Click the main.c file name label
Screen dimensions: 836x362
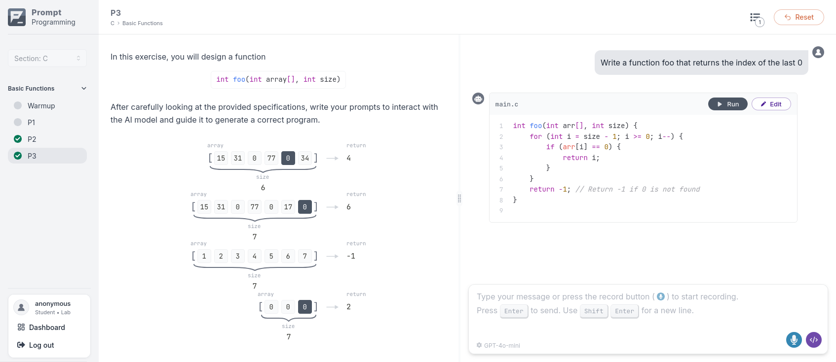click(507, 104)
